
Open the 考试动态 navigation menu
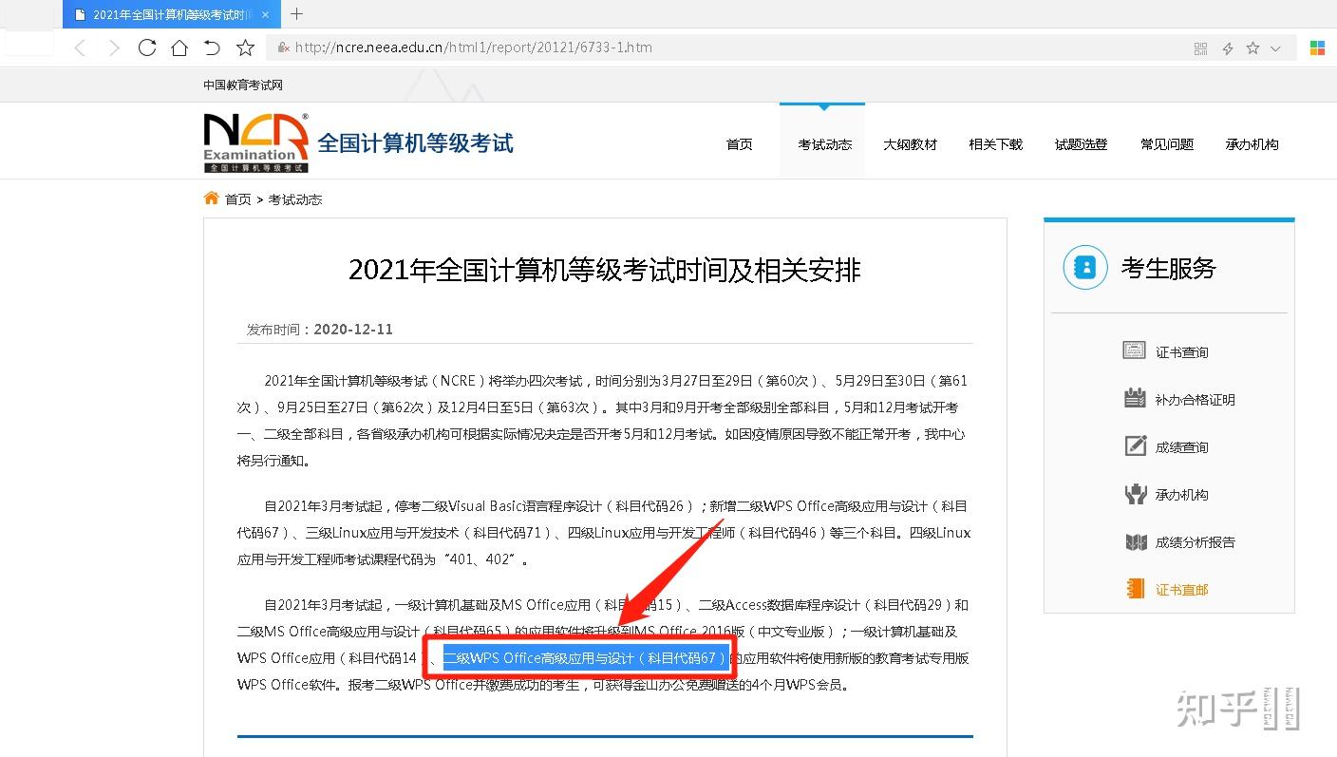[x=824, y=144]
